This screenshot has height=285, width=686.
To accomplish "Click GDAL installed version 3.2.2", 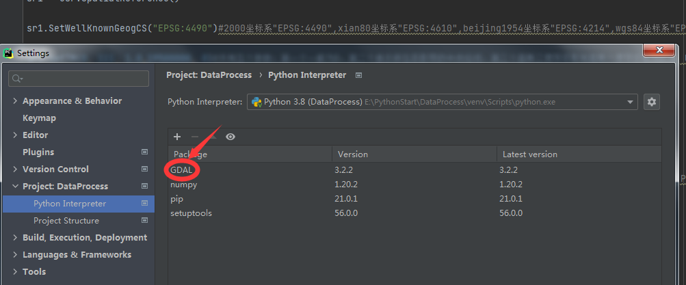I will point(344,170).
